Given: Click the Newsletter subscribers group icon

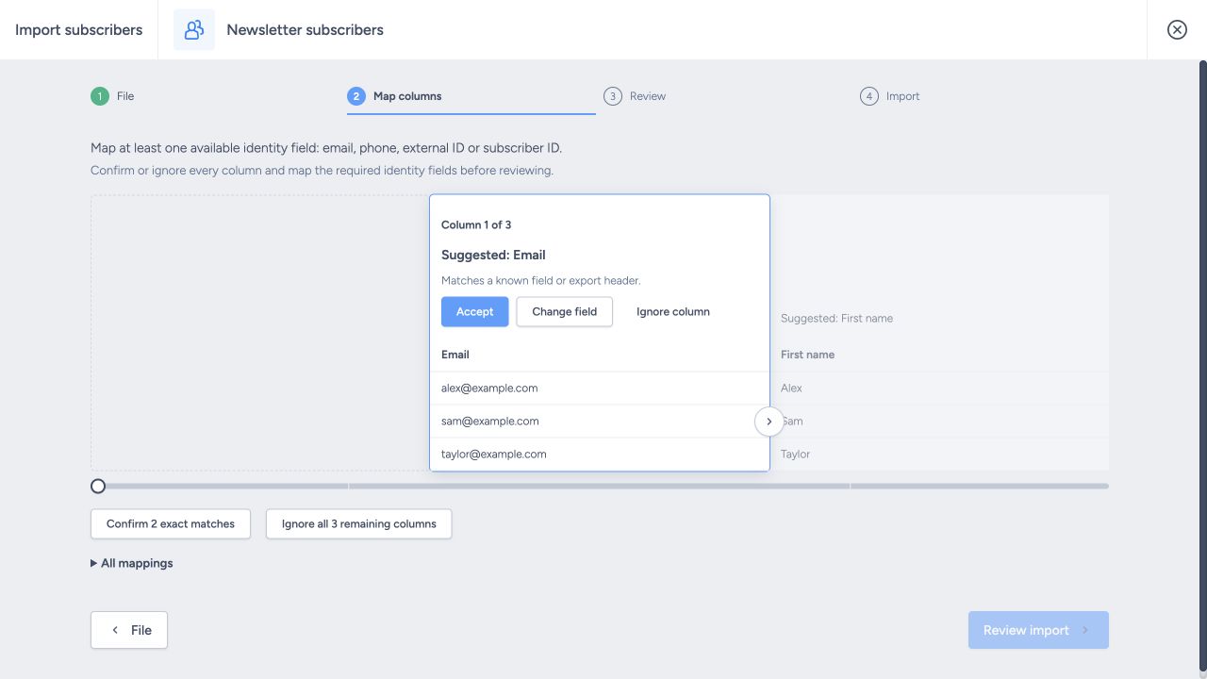Looking at the screenshot, I should click(x=194, y=29).
